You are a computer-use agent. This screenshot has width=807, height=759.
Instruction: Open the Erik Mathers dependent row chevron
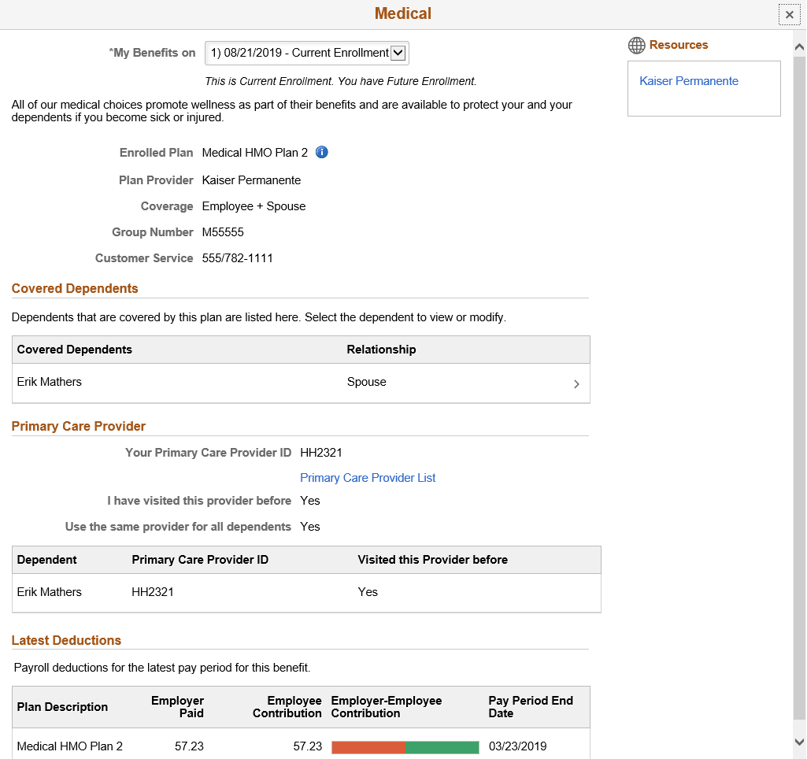point(576,384)
